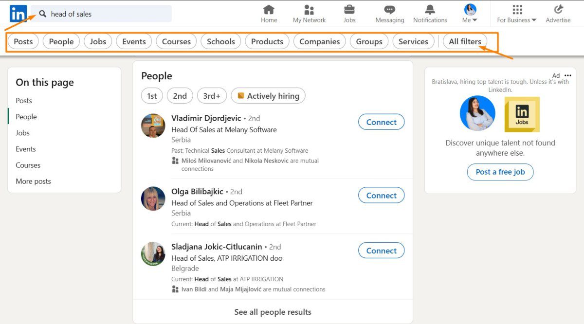Open the All filters panel
Screen dimensions: 584x324
[x=465, y=41]
